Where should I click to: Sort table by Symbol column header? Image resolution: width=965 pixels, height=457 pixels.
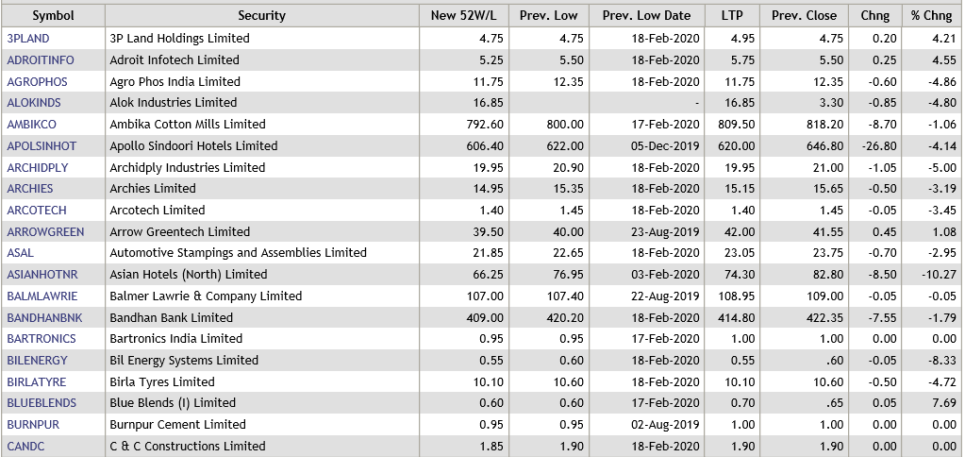coord(53,16)
